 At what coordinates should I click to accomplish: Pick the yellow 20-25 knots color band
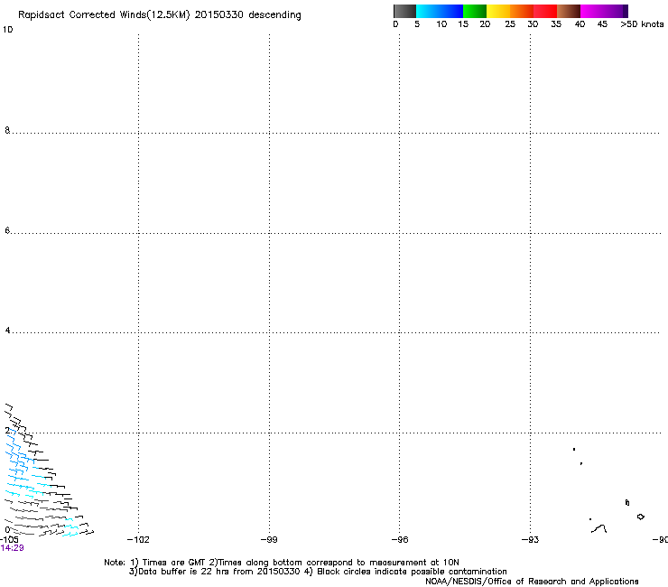[x=498, y=11]
